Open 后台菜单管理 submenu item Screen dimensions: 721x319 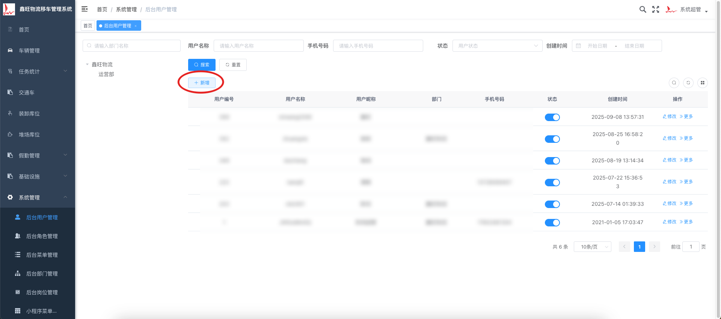(x=38, y=255)
